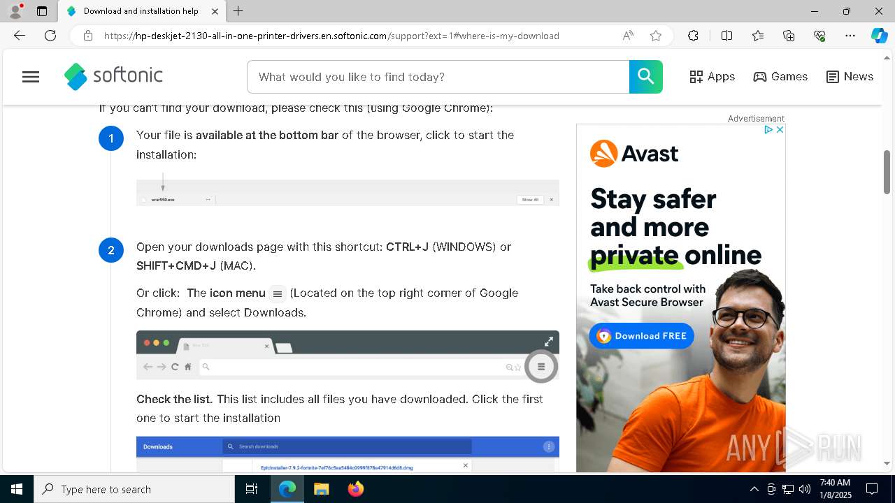This screenshot has width=895, height=503.
Task: Click the text "Check the list."
Action: pyautogui.click(x=174, y=399)
